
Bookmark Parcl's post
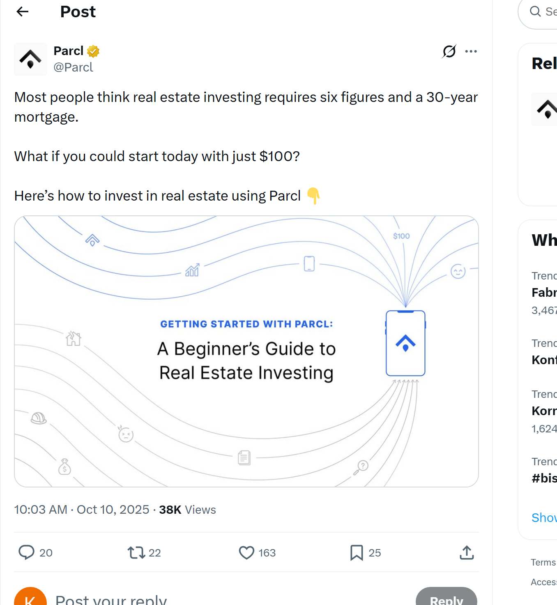(x=356, y=553)
